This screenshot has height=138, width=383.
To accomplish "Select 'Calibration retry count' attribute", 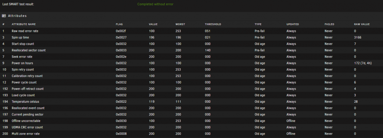I will (x=27, y=76).
